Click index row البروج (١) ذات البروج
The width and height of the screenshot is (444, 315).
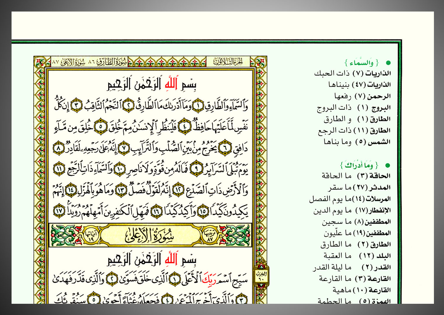354,108
